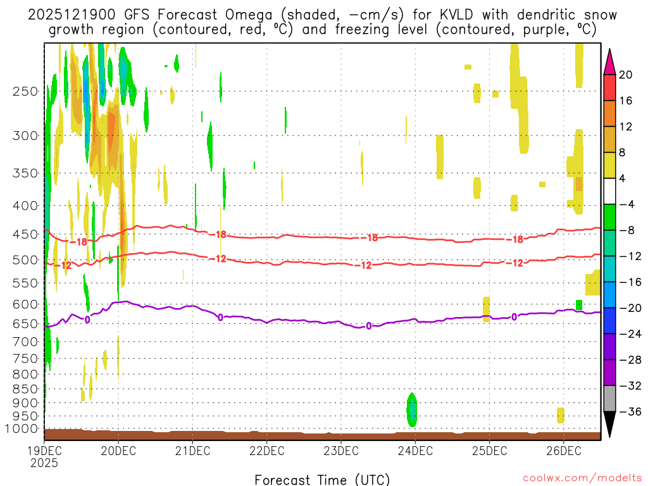This screenshot has height=486, width=648.
Task: Click the gray -32 to -36 colorbar segment
Action: tap(609, 399)
